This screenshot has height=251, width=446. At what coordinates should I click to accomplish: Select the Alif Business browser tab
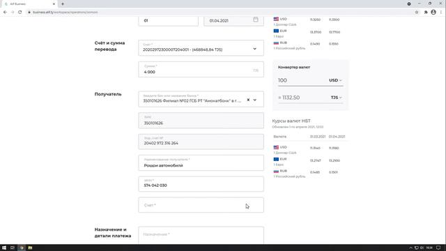[29, 4]
